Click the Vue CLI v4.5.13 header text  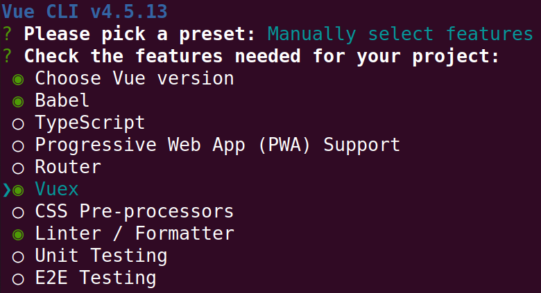pyautogui.click(x=85, y=11)
